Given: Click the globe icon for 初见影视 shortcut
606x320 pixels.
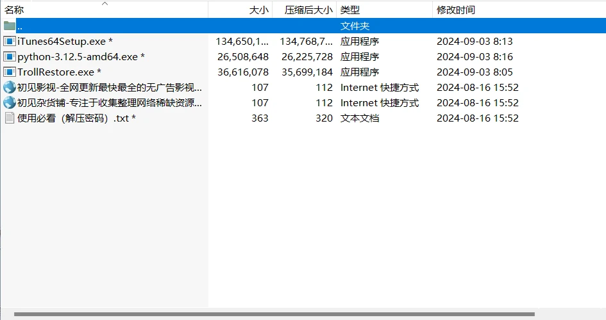Looking at the screenshot, I should pyautogui.click(x=9, y=88).
